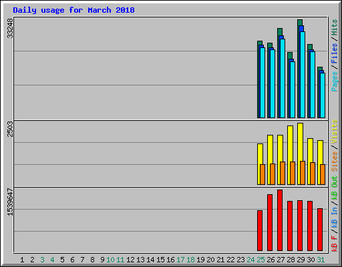The image size is (342, 267).
Task: Click the orange Sites bar for day 26
Action: point(273,174)
